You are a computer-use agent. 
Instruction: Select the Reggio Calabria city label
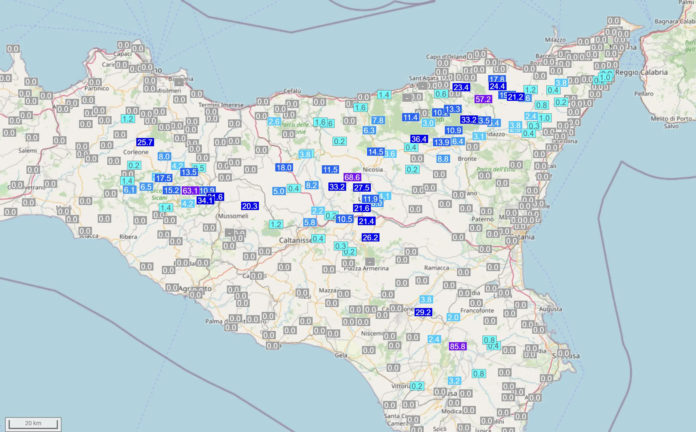641,72
